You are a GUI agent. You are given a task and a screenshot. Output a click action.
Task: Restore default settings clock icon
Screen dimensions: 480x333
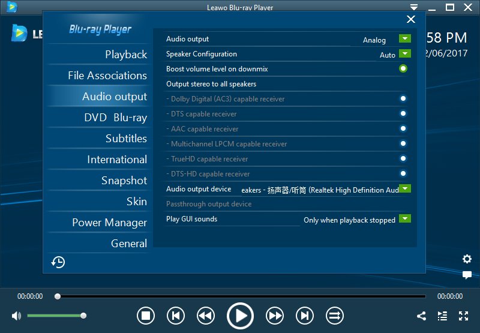[x=58, y=262]
